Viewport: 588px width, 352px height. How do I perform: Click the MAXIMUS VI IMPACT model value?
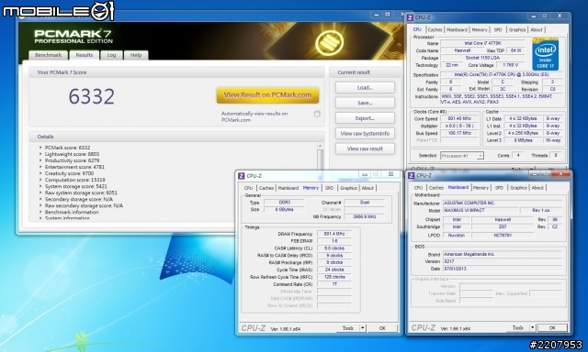click(x=481, y=210)
